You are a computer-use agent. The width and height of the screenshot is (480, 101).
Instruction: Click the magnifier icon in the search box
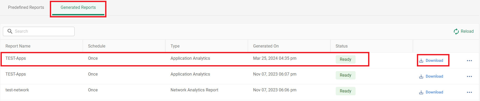[10, 31]
